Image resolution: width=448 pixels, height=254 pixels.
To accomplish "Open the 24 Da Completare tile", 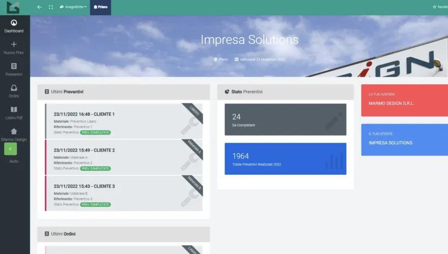I will tap(286, 119).
